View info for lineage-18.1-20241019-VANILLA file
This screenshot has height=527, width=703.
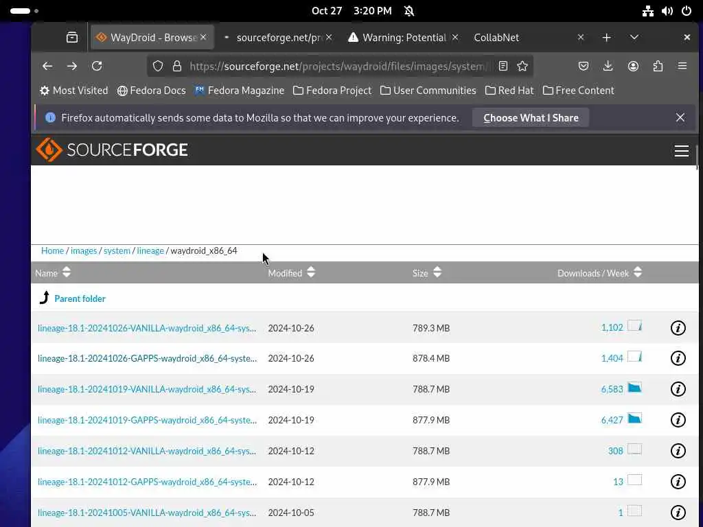tap(678, 389)
